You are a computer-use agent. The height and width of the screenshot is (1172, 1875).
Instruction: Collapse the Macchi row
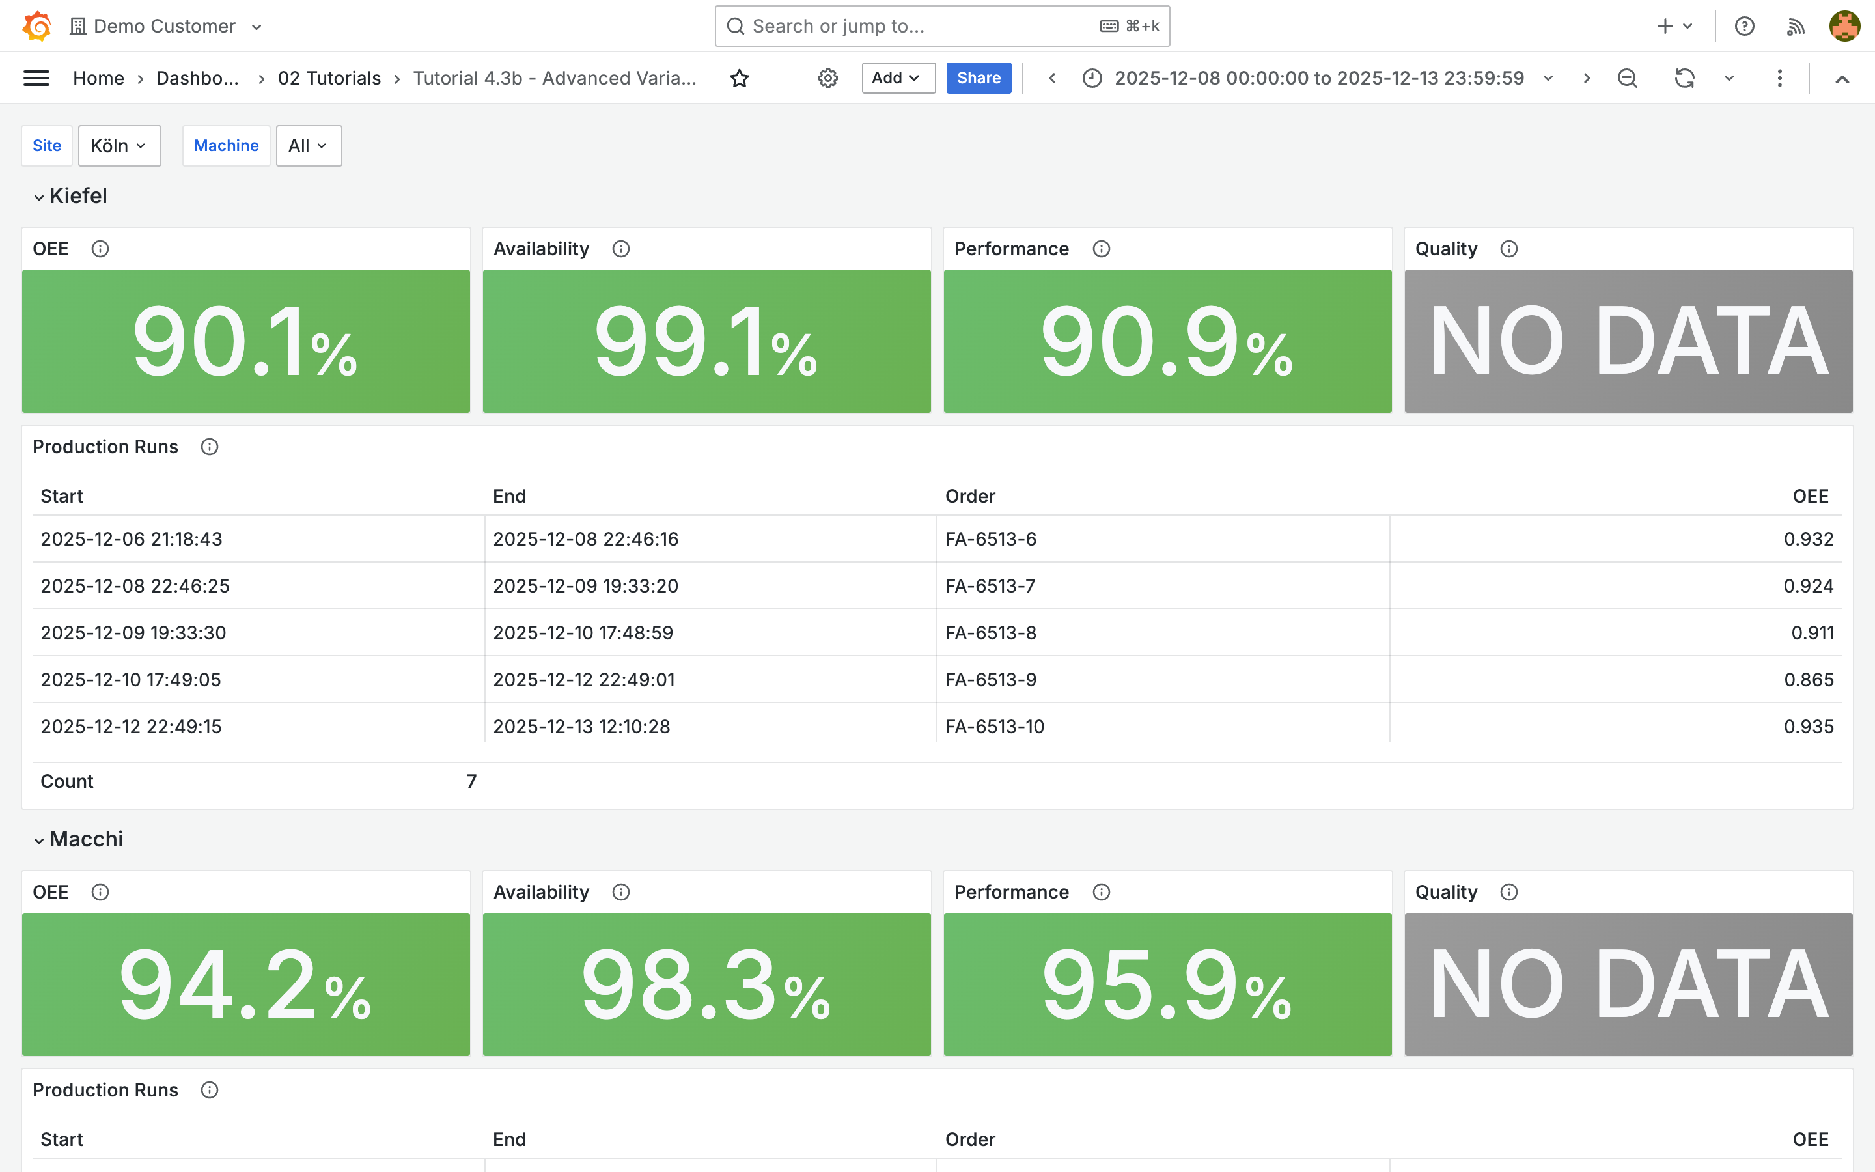tap(39, 840)
